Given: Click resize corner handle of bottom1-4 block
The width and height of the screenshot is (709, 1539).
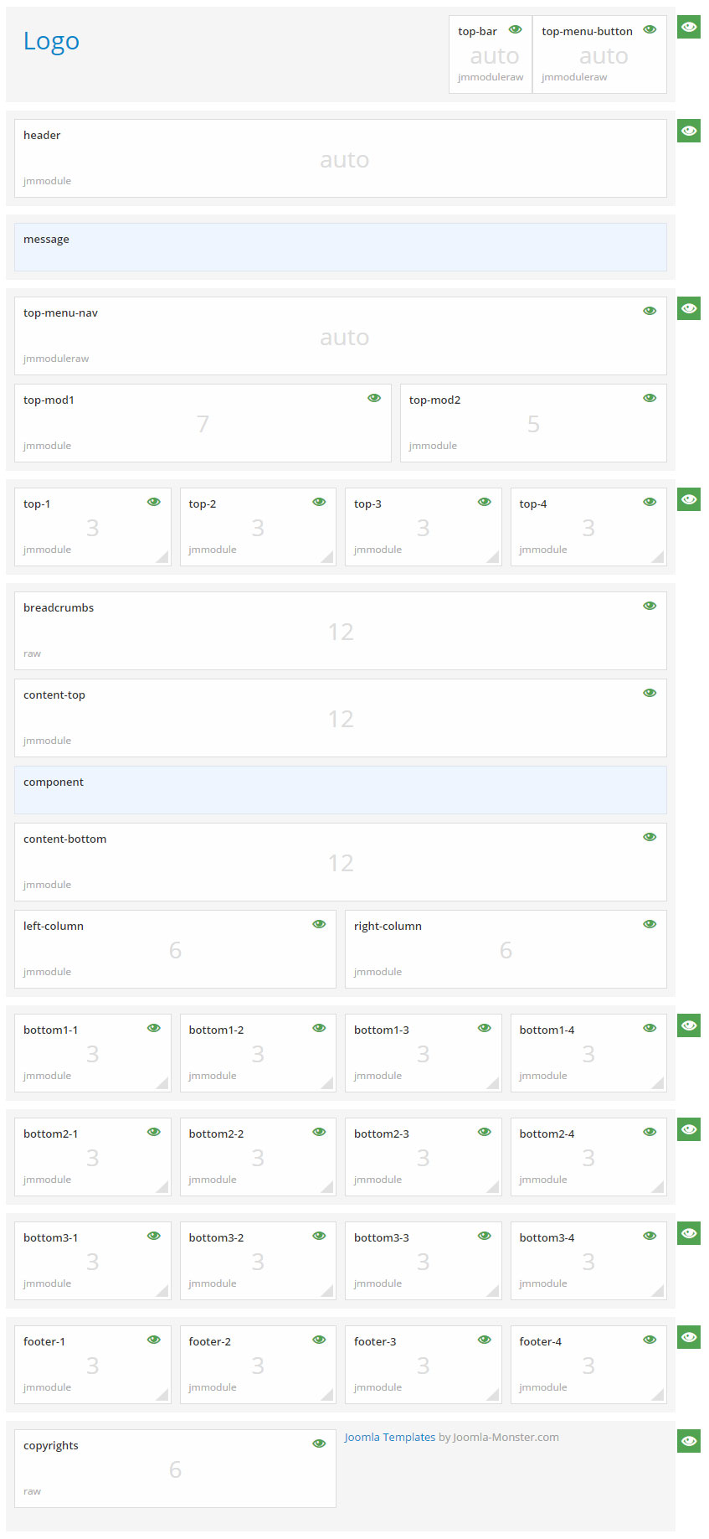Looking at the screenshot, I should [659, 1084].
